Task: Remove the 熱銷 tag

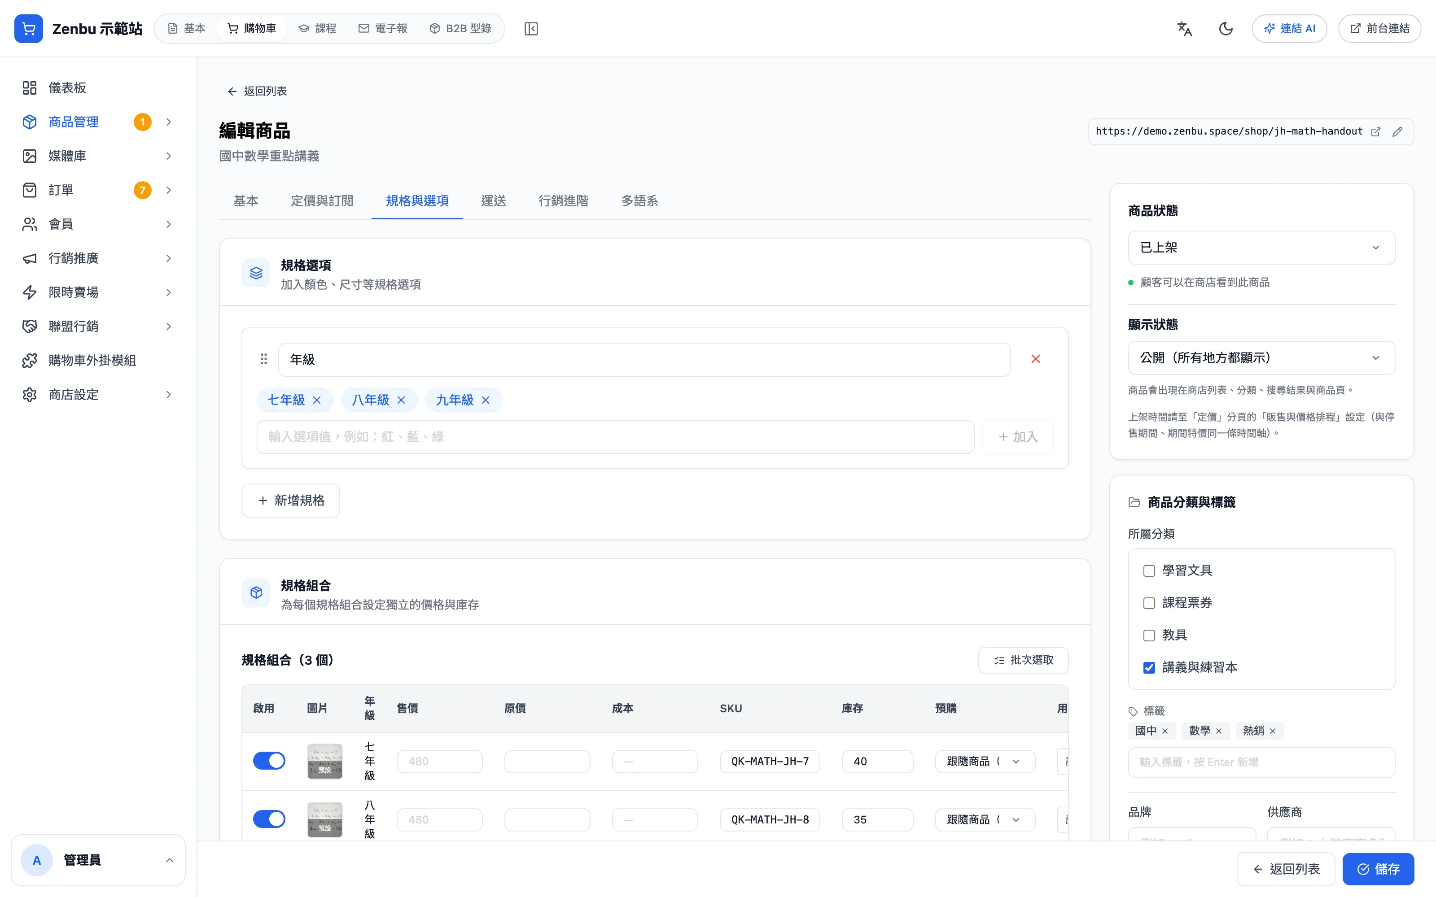Action: click(x=1272, y=731)
